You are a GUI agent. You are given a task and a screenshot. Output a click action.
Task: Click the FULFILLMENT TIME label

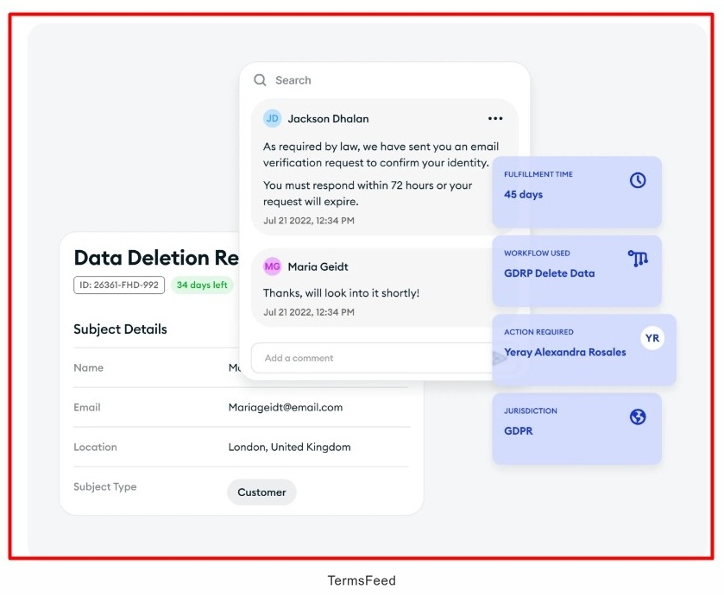click(538, 174)
